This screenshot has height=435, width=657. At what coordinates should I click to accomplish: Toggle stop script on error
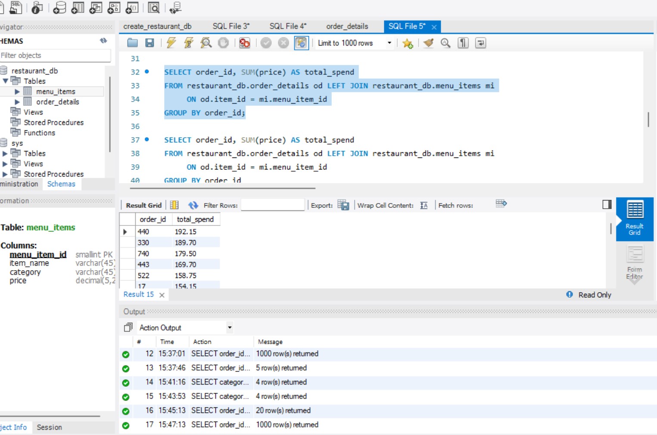click(245, 43)
